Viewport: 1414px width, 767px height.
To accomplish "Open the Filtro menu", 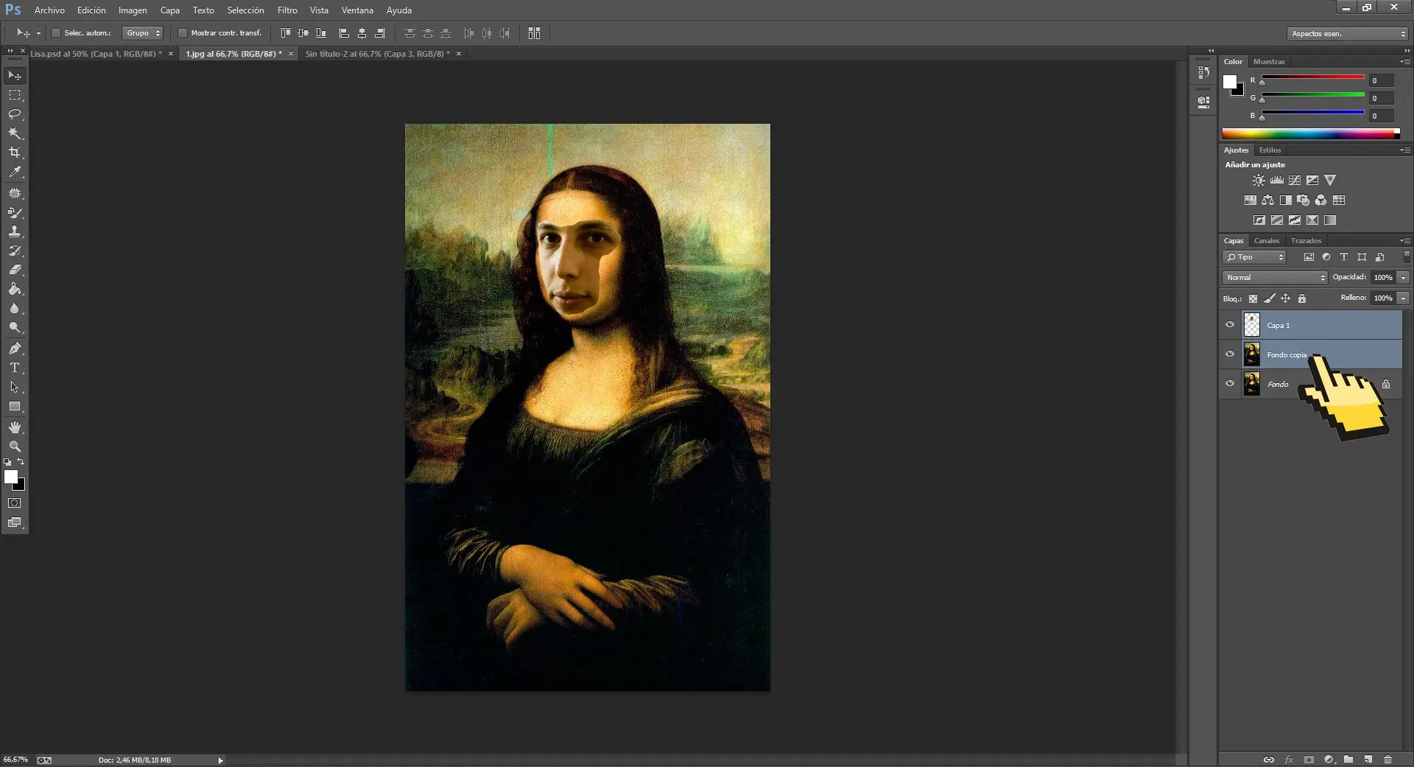I will [287, 10].
